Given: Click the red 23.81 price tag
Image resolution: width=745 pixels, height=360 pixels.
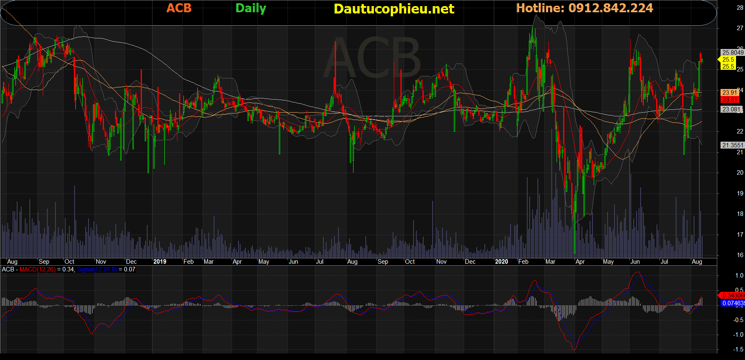Looking at the screenshot, I should (730, 99).
